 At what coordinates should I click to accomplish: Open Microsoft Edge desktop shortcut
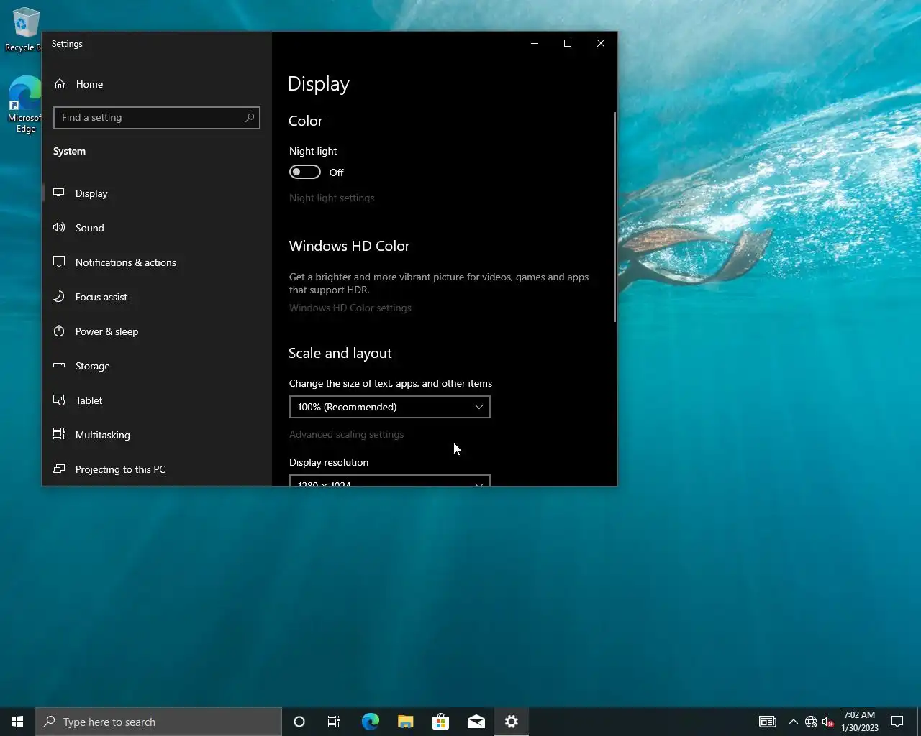24,104
